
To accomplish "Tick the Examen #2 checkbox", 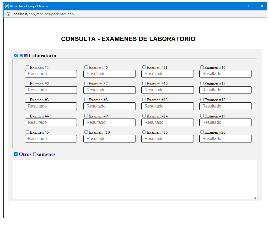I will click(x=27, y=83).
